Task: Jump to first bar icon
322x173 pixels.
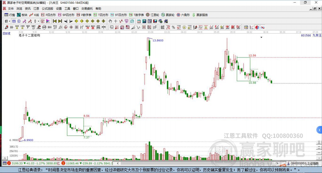Action: [x=55, y=21]
